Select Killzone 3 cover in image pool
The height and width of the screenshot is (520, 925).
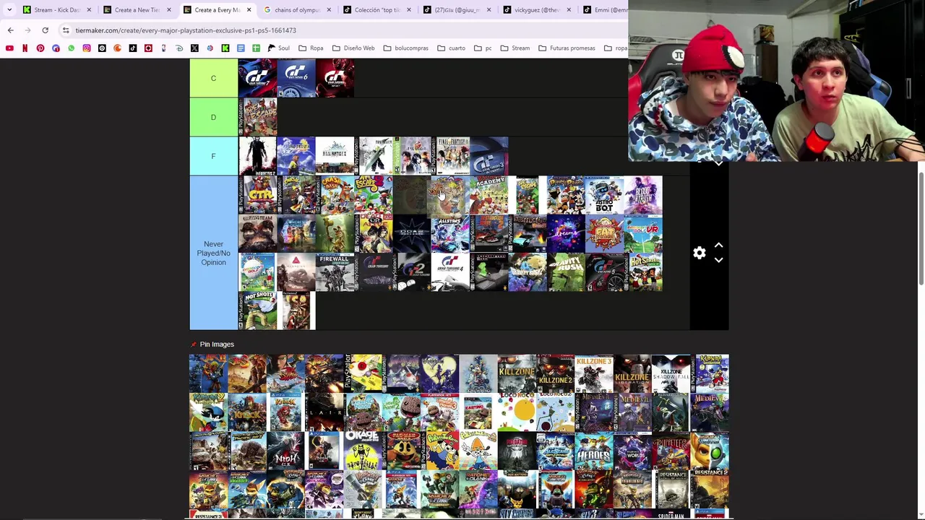[594, 373]
